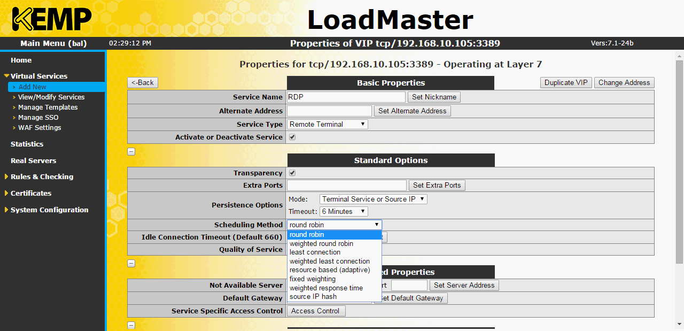This screenshot has width=684, height=331.
Task: Collapse Virtual Services using its arrow icon
Action: pyautogui.click(x=6, y=76)
